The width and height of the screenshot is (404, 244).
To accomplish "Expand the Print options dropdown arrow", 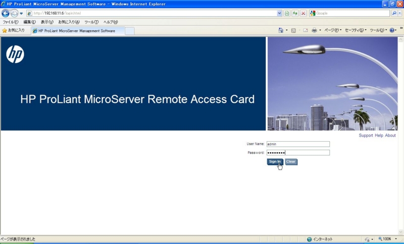I will click(320, 30).
